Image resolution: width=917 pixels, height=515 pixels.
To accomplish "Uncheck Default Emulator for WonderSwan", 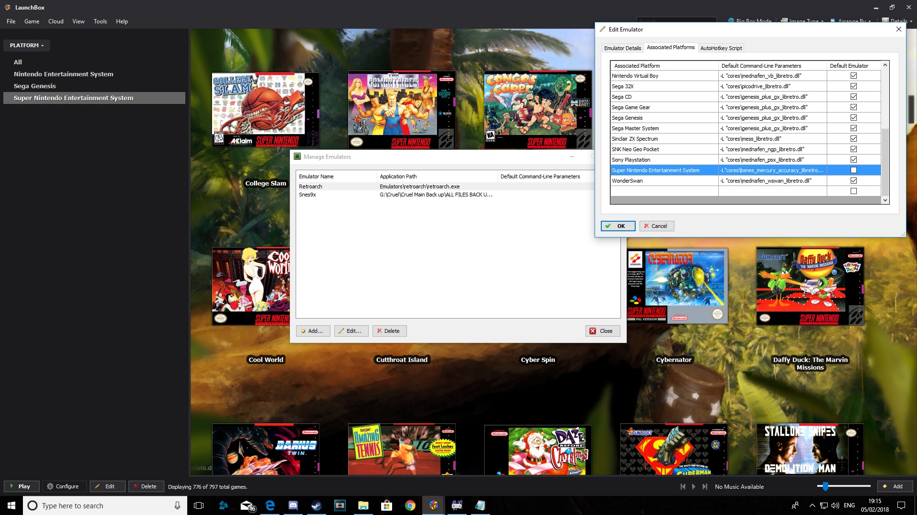I will [853, 181].
